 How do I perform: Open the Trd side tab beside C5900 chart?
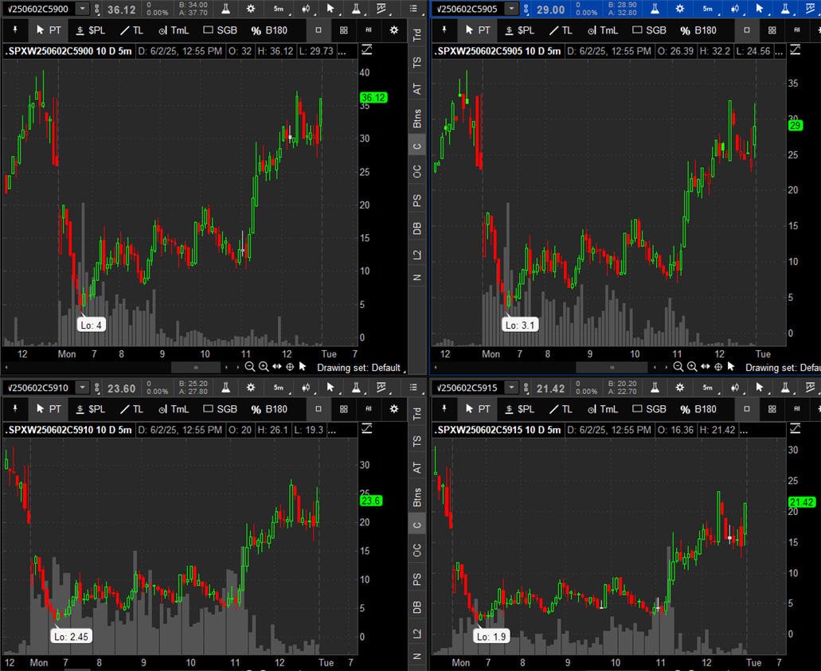(416, 35)
